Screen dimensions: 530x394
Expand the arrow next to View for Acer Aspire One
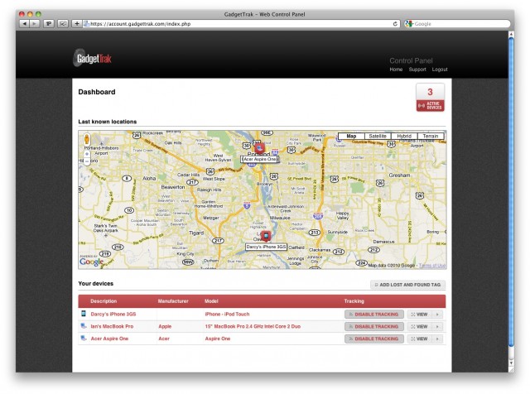pyautogui.click(x=437, y=339)
